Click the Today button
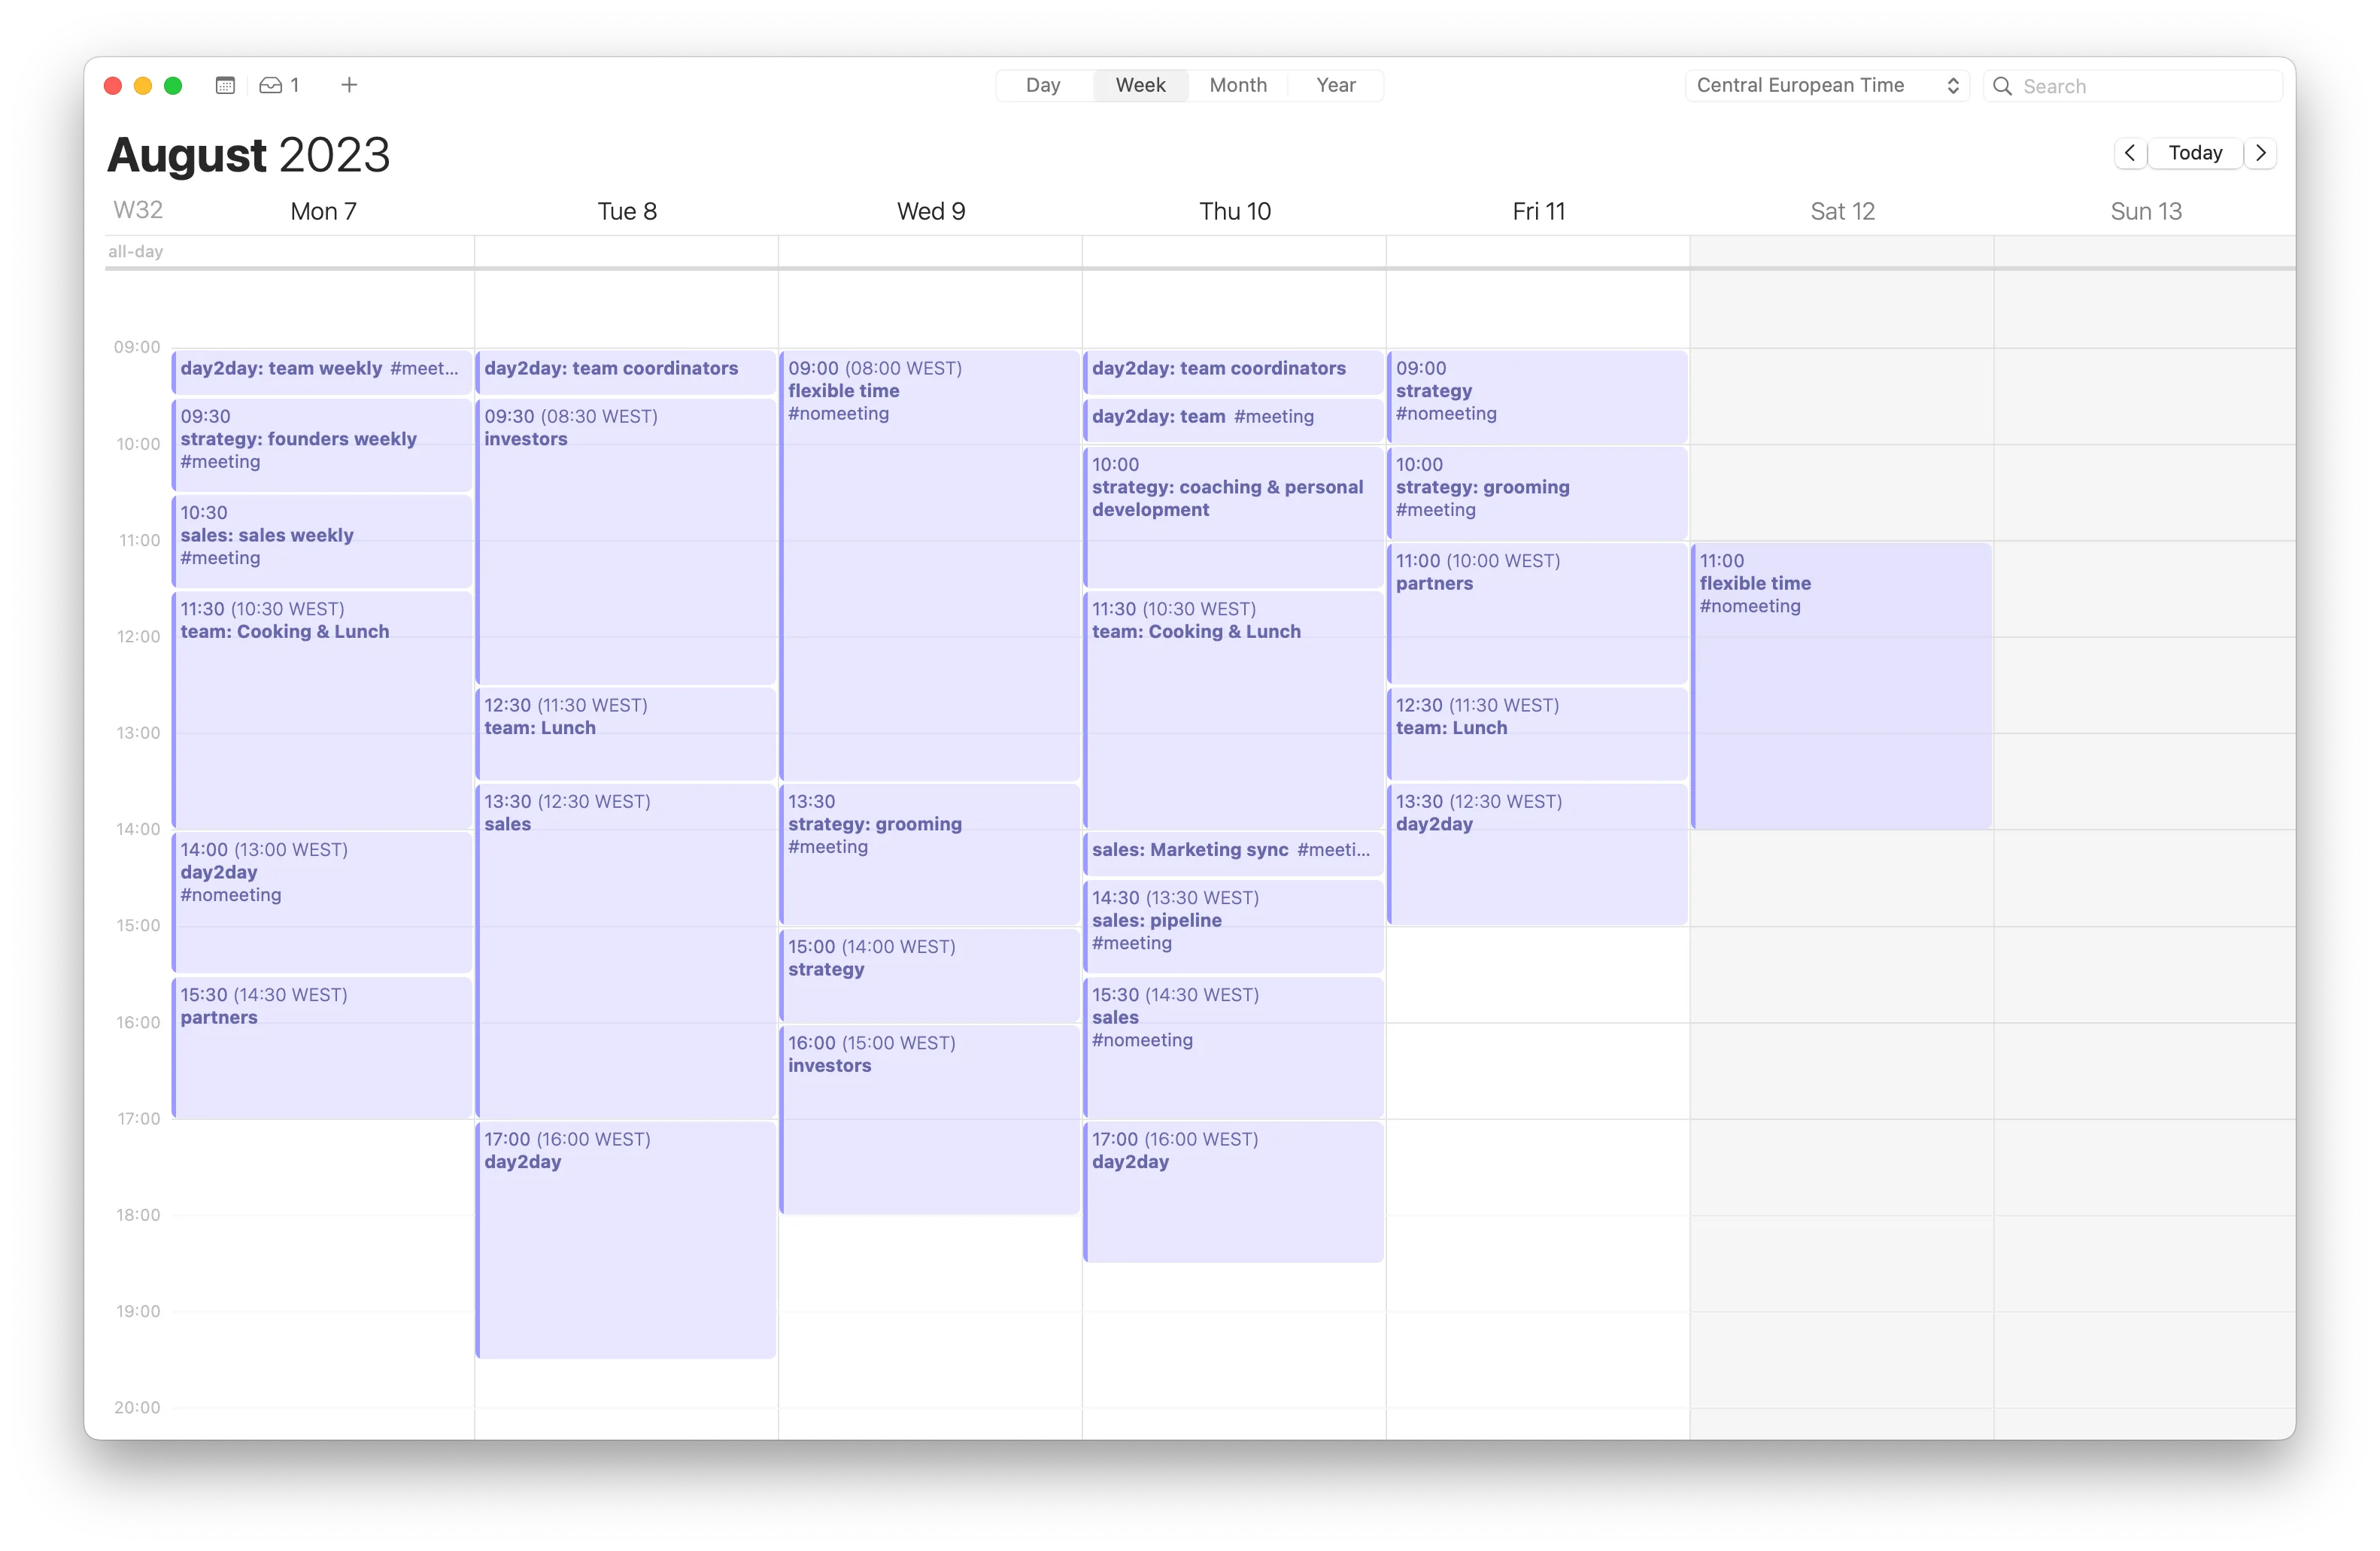Viewport: 2380px width, 1551px height. coord(2195,153)
